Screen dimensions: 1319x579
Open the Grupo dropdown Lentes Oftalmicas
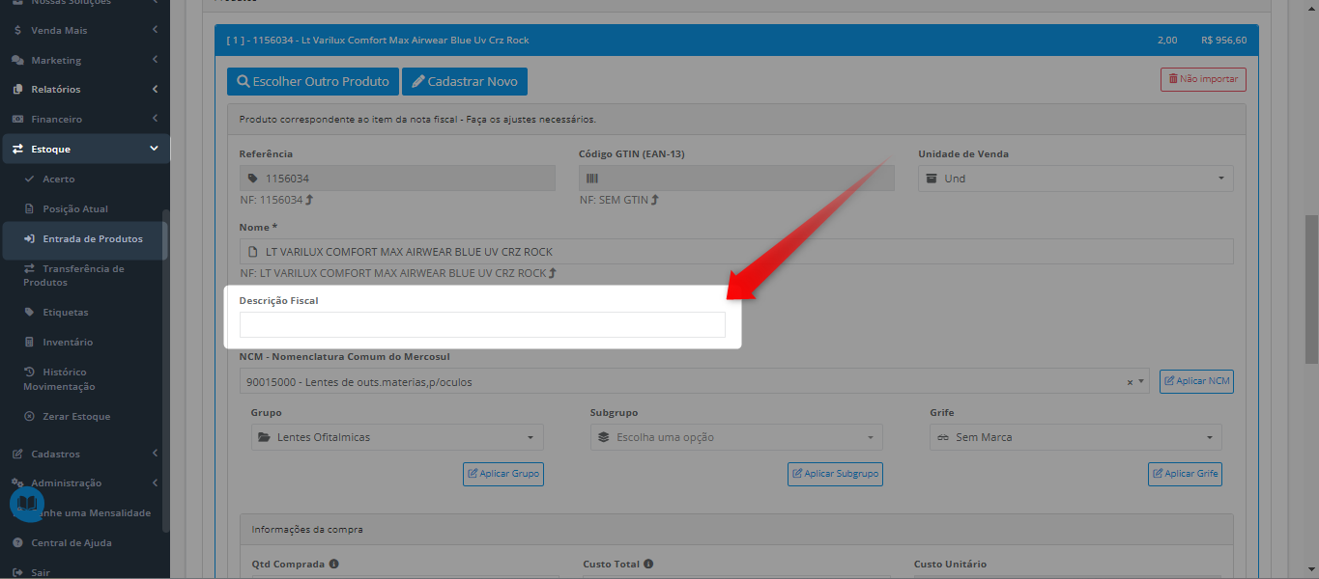coord(397,437)
